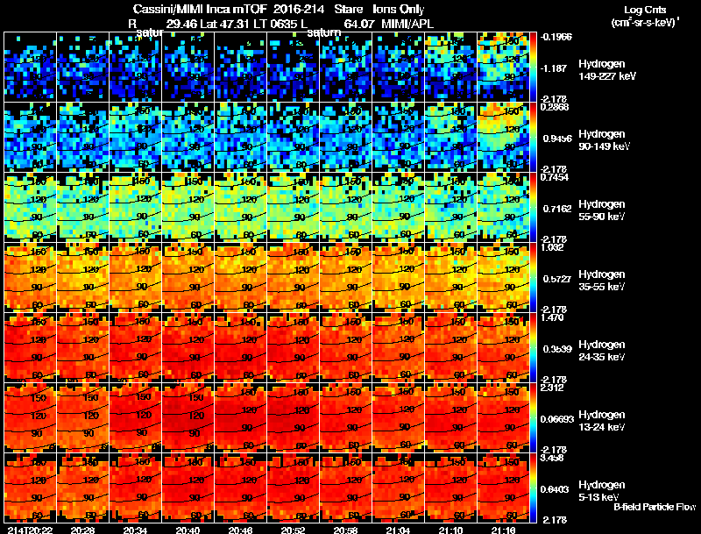Open the 35-55 keV panel for 20:58

click(x=345, y=277)
